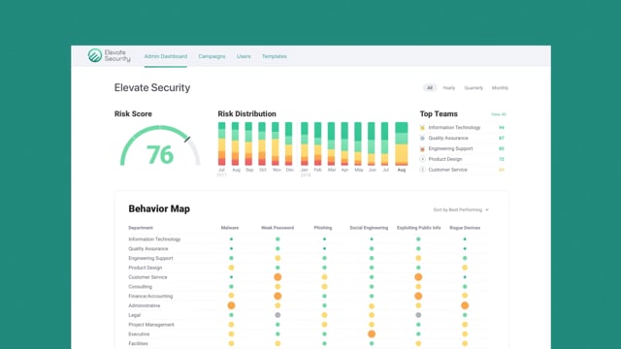
Task: Select the Information Technology row in Behavior Map
Action: pos(309,239)
